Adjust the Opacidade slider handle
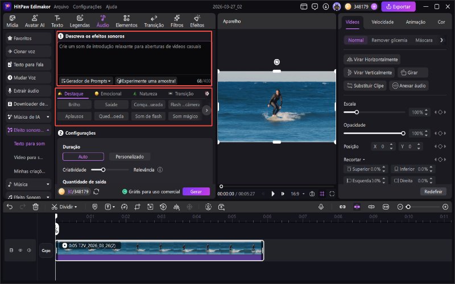 click(403, 133)
